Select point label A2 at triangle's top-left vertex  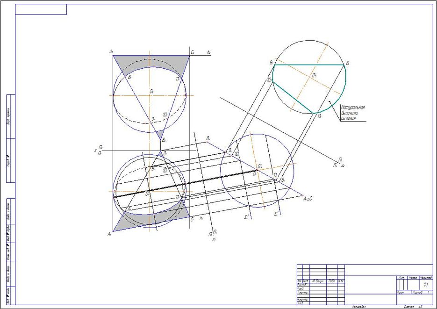point(111,51)
